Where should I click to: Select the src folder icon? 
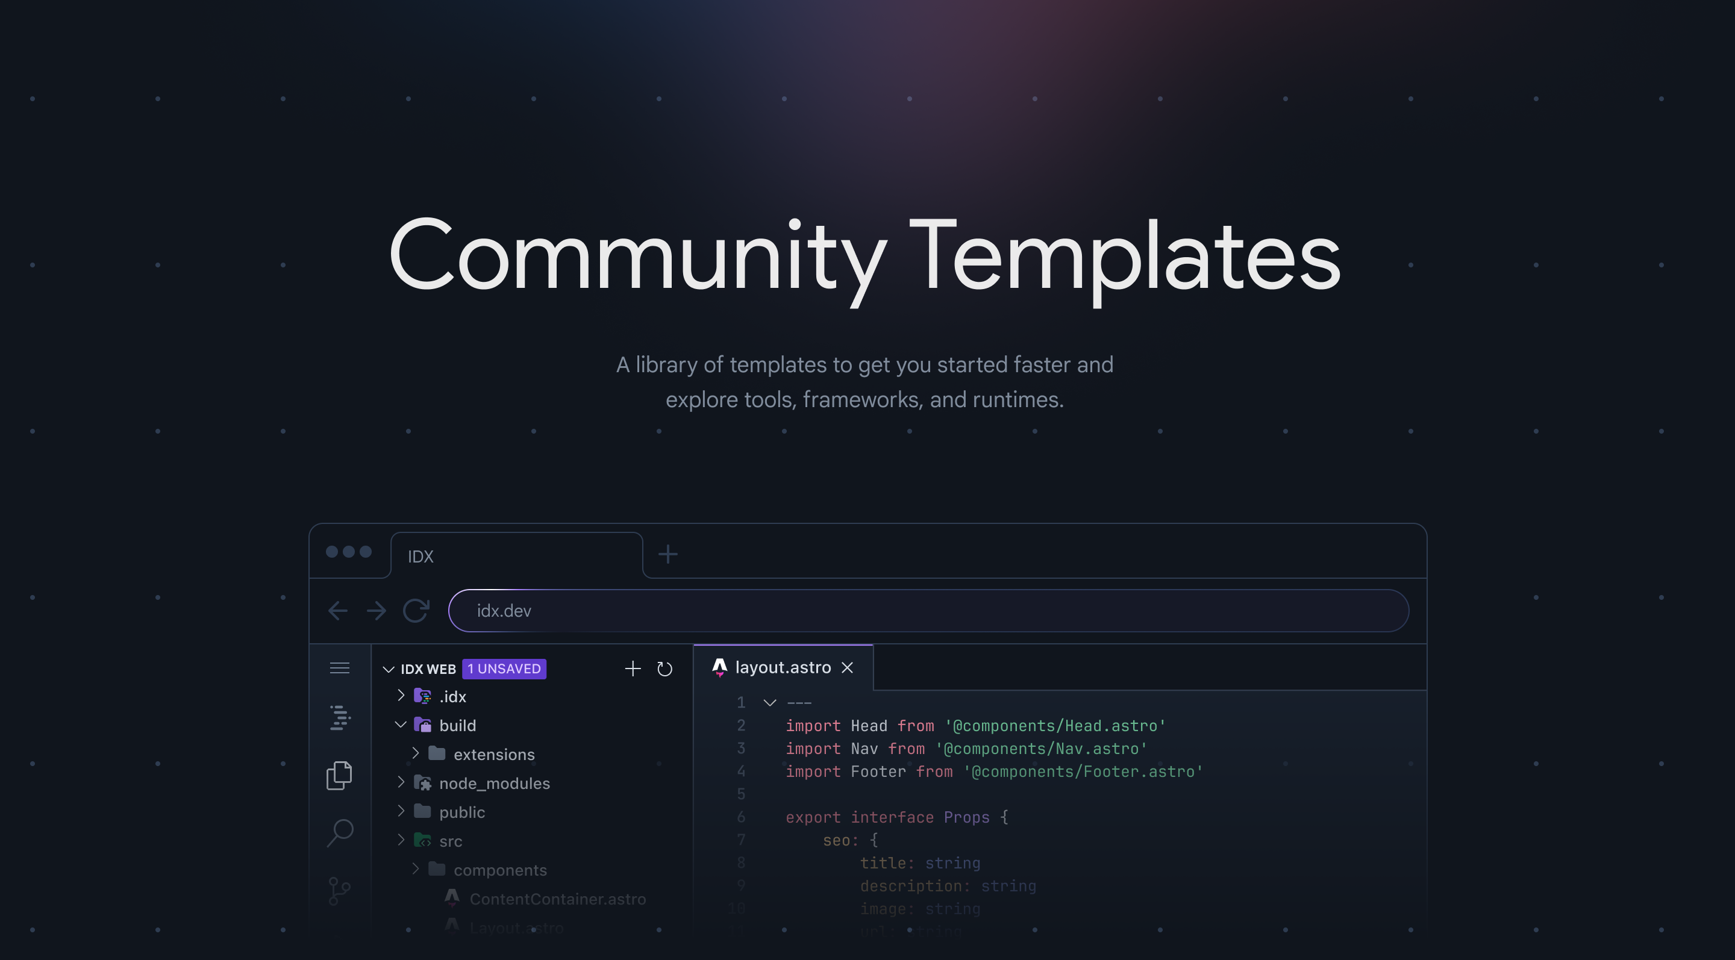422,841
